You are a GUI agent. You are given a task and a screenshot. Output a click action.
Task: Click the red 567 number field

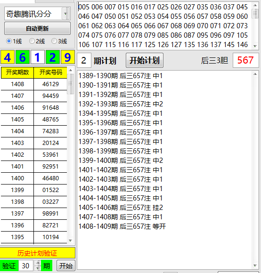click(x=245, y=60)
